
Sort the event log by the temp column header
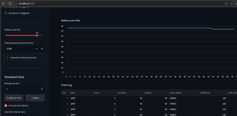105,93
